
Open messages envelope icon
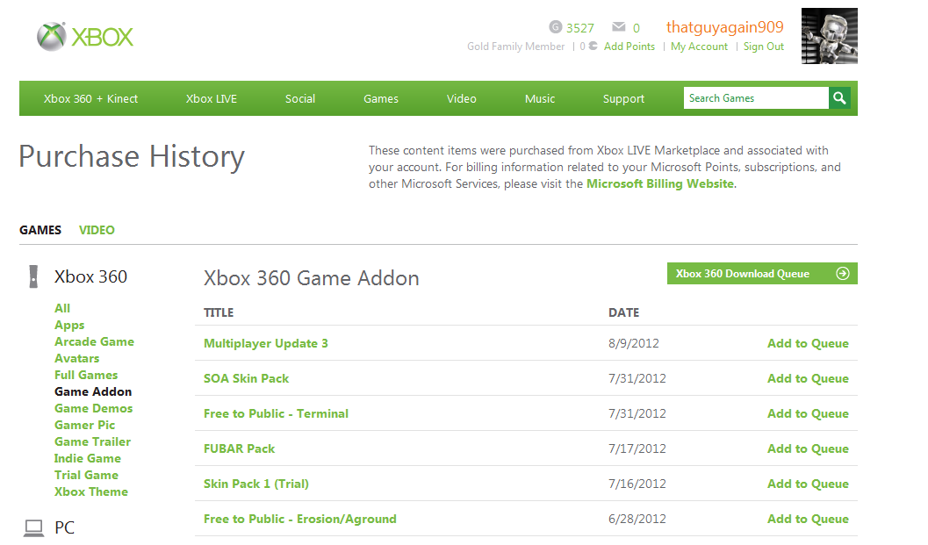point(618,26)
